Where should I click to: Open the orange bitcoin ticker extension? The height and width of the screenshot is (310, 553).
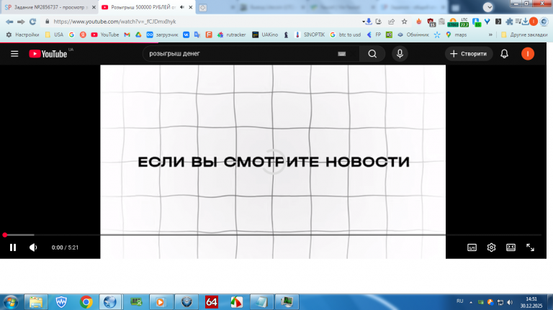453,23
